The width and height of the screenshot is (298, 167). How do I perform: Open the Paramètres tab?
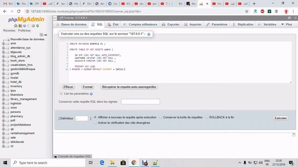[x=217, y=25]
